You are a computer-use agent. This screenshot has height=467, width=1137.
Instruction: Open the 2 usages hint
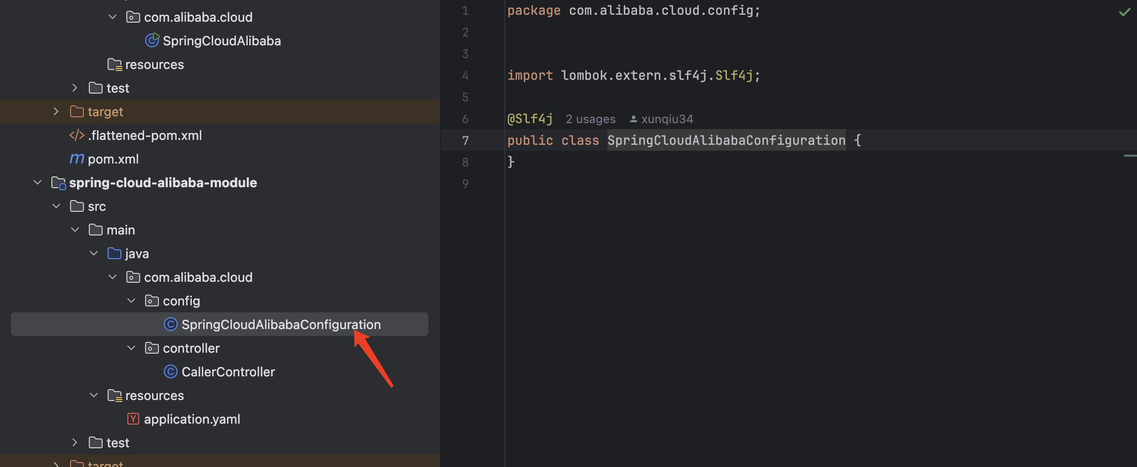590,119
